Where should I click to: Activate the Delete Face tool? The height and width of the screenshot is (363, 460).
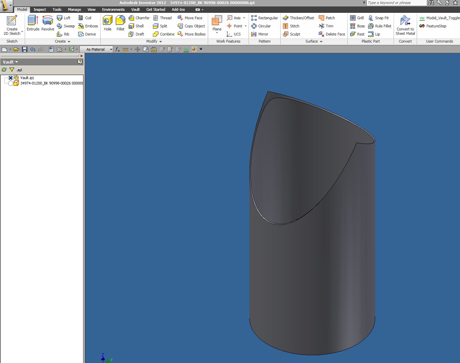(x=332, y=34)
